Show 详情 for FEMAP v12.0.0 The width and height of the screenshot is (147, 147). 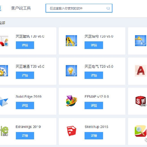pyautogui.click(x=94, y=105)
